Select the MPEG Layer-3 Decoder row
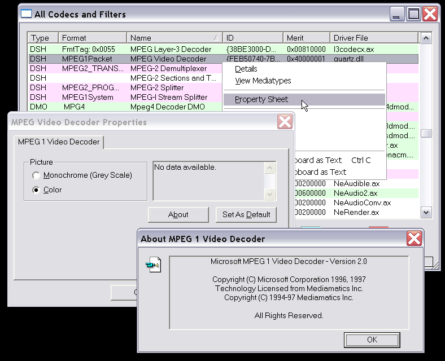Image resolution: width=445 pixels, height=361 pixels. [x=224, y=49]
